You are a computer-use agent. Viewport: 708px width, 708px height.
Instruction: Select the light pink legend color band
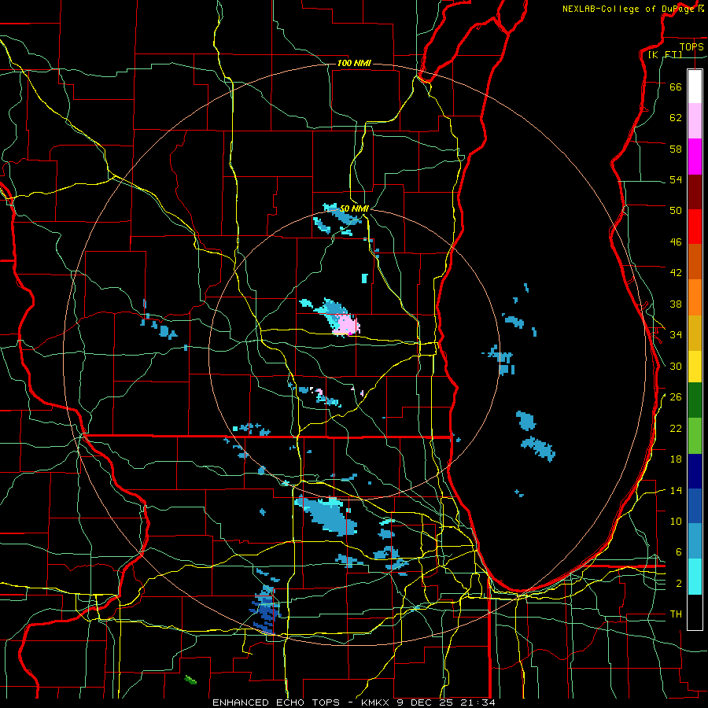tap(695, 120)
